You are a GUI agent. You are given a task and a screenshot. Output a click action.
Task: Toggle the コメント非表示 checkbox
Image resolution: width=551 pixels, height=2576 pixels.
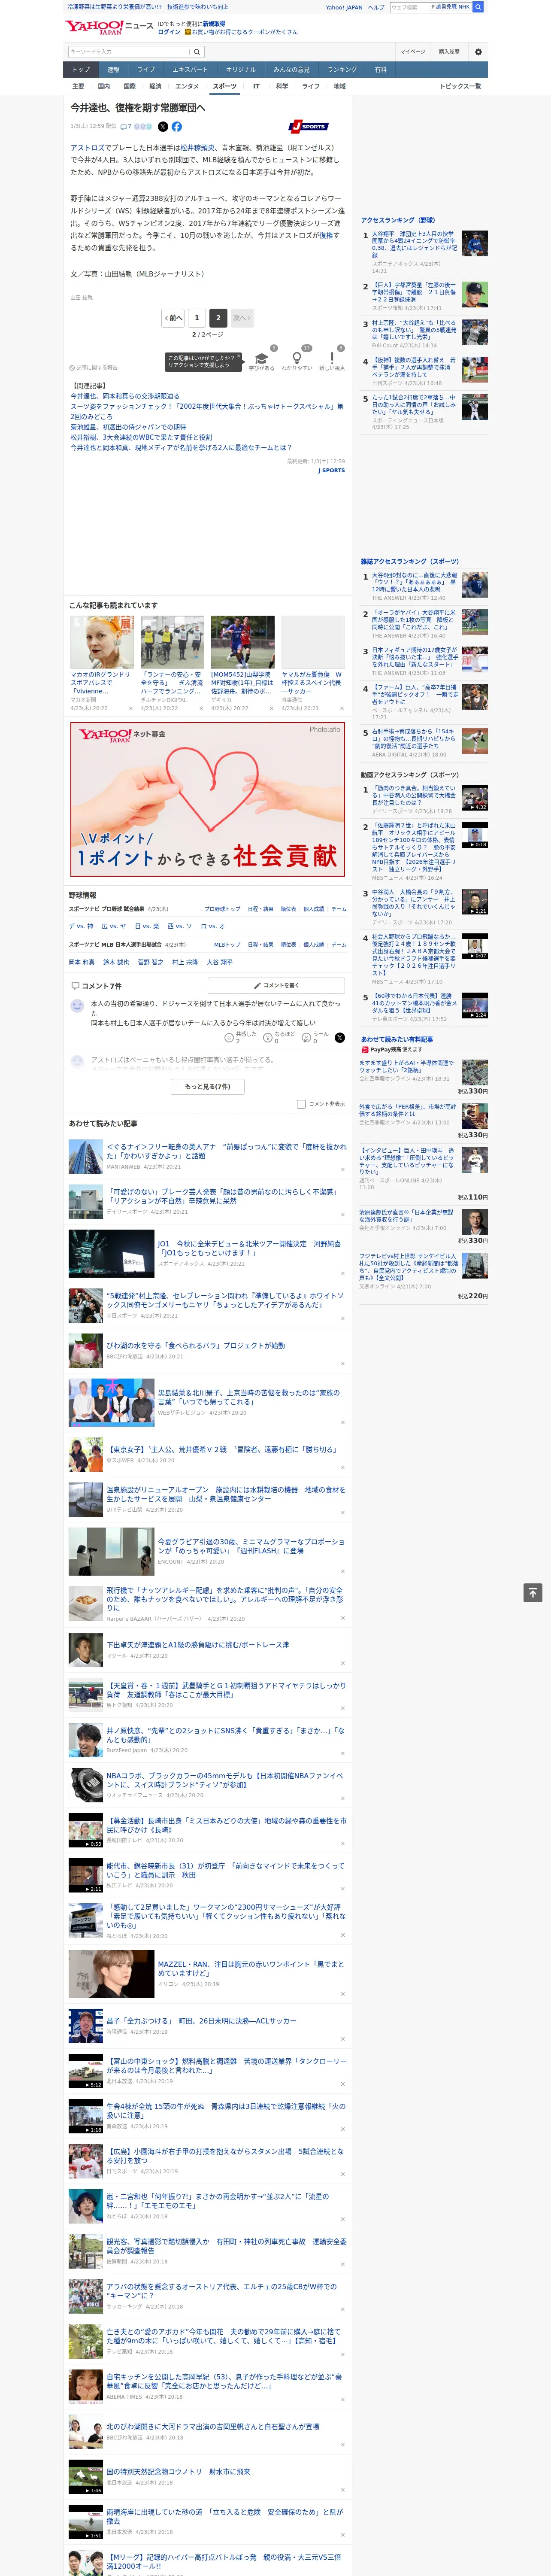tap(301, 1104)
